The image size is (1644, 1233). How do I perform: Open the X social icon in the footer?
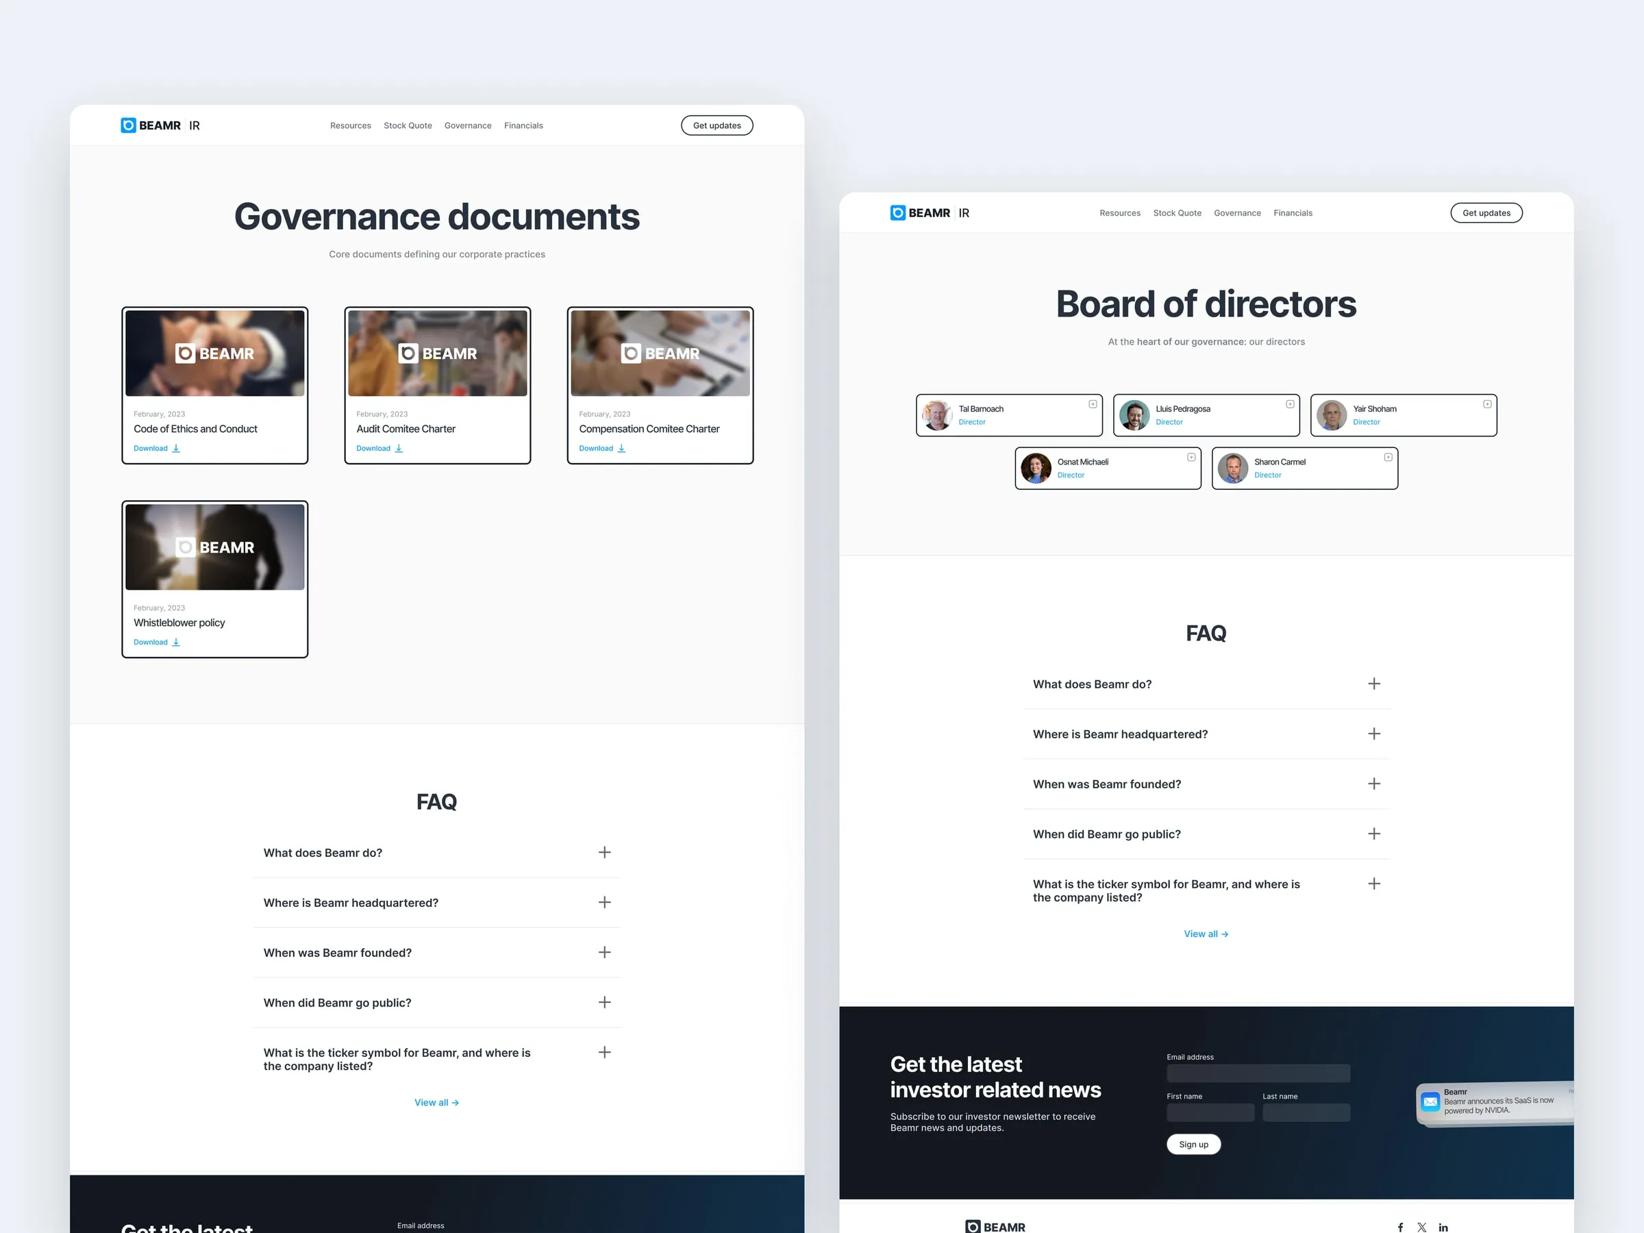point(1422,1227)
